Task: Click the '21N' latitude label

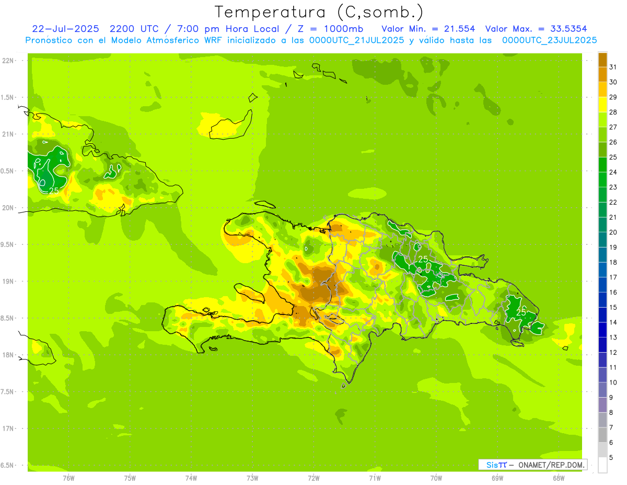Action: pyautogui.click(x=8, y=134)
